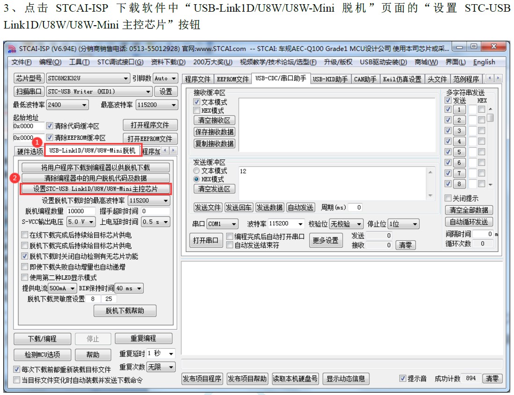This screenshot has height=395, width=514.
Task: Toggle 文本模式 checkbox in receive buffer
Action: click(x=197, y=102)
